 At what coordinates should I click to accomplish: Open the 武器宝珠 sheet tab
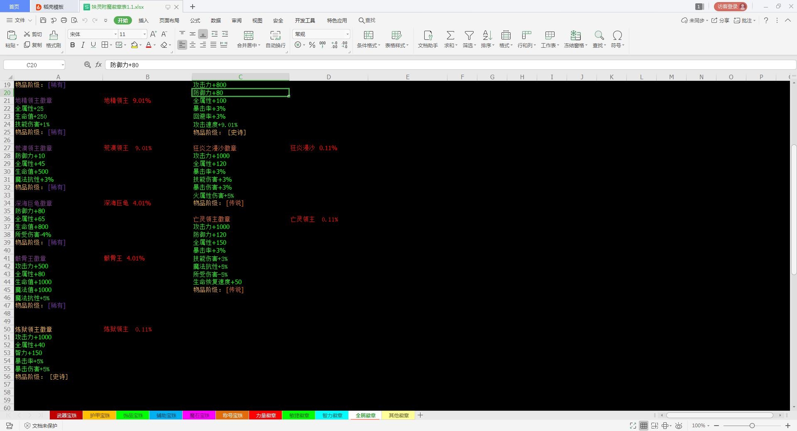[x=66, y=415]
